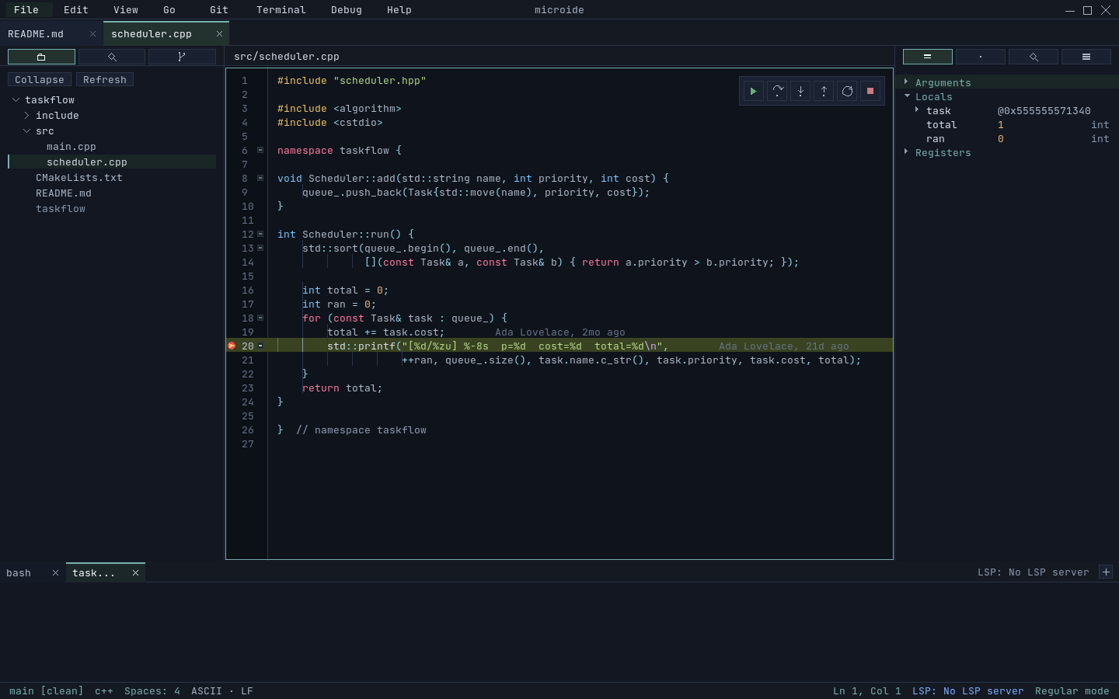Add a new terminal with plus icon

(x=1106, y=572)
